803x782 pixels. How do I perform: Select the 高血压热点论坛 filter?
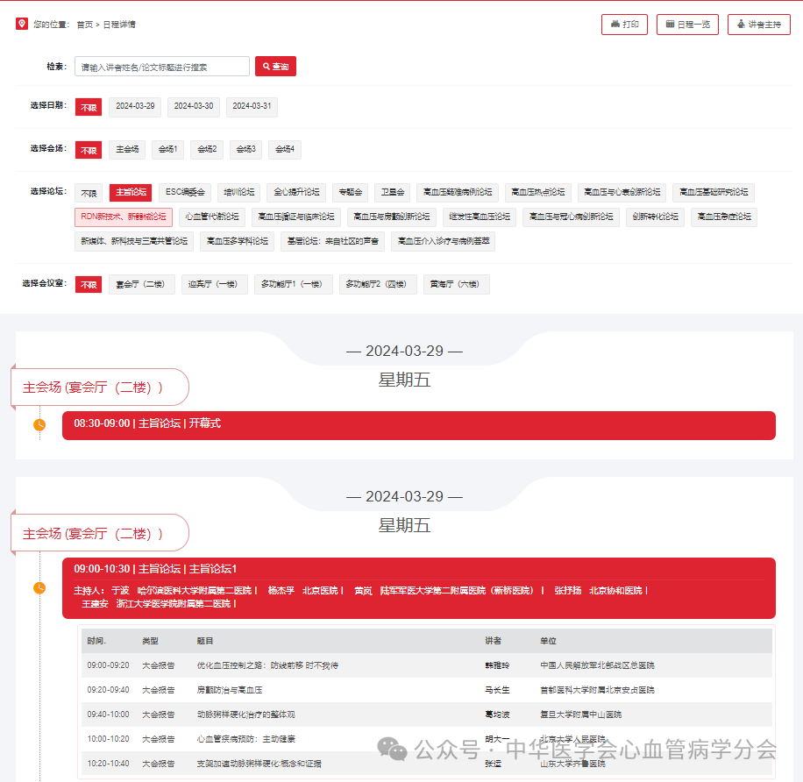point(537,193)
